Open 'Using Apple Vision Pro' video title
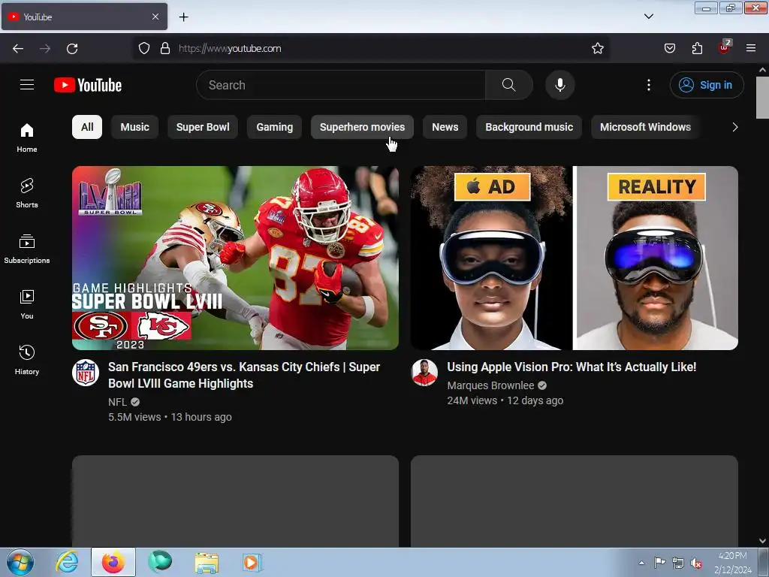The height and width of the screenshot is (577, 769). pyautogui.click(x=571, y=367)
